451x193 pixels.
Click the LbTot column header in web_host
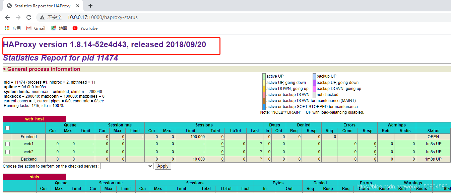[236, 131]
